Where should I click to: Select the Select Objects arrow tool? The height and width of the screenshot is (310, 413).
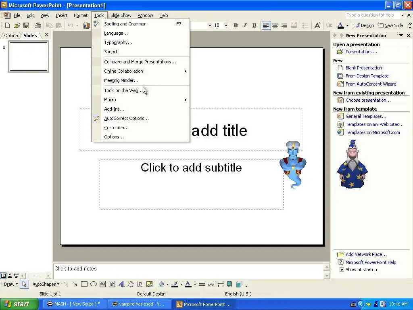[x=24, y=284]
